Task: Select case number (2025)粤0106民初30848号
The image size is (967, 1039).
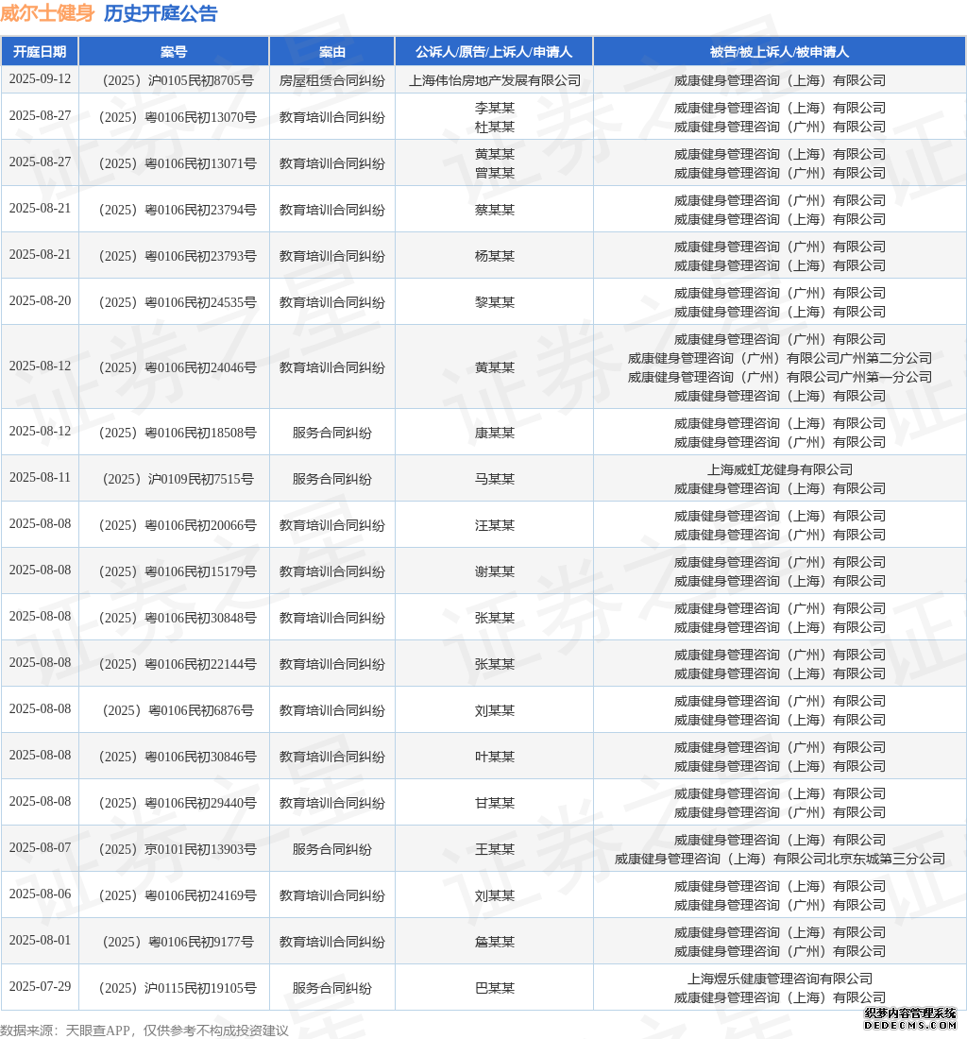Action: (x=178, y=619)
